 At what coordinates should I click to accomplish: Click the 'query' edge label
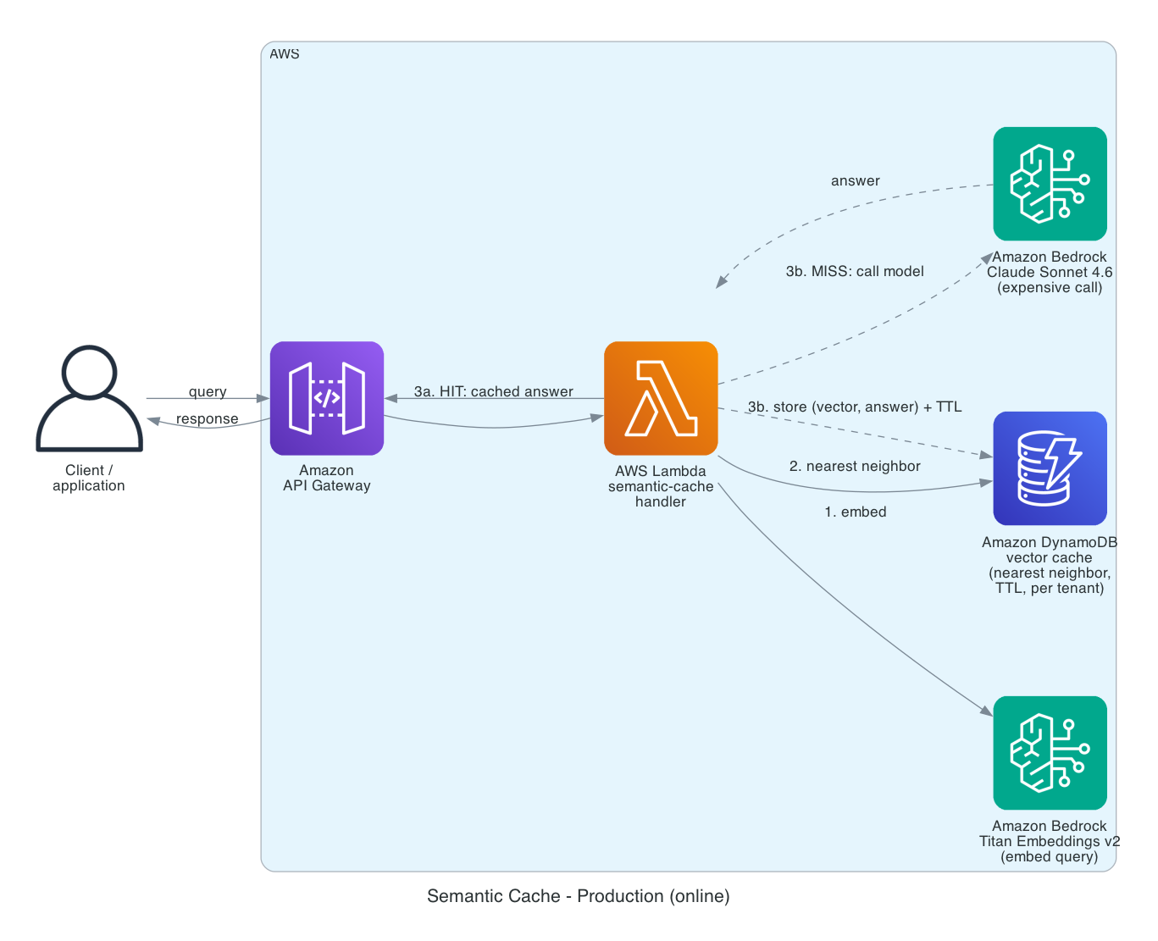(208, 391)
